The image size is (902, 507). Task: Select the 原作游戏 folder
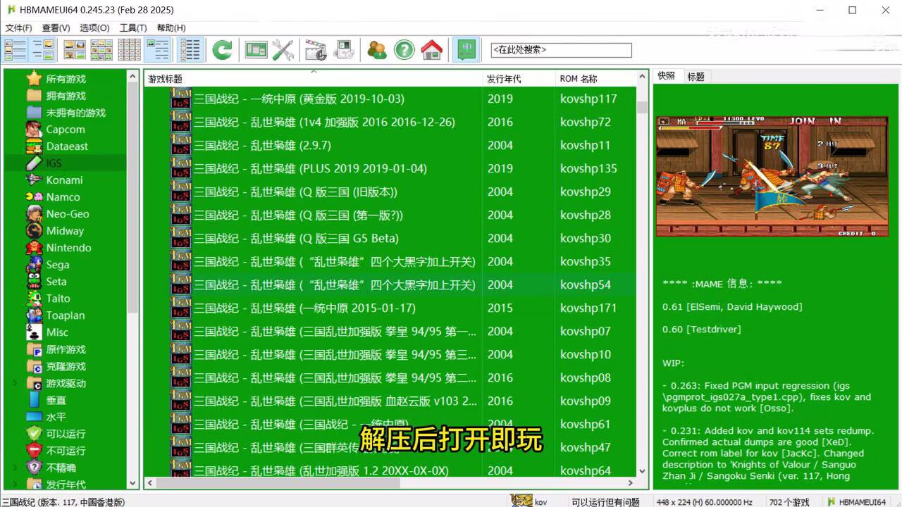pos(66,349)
